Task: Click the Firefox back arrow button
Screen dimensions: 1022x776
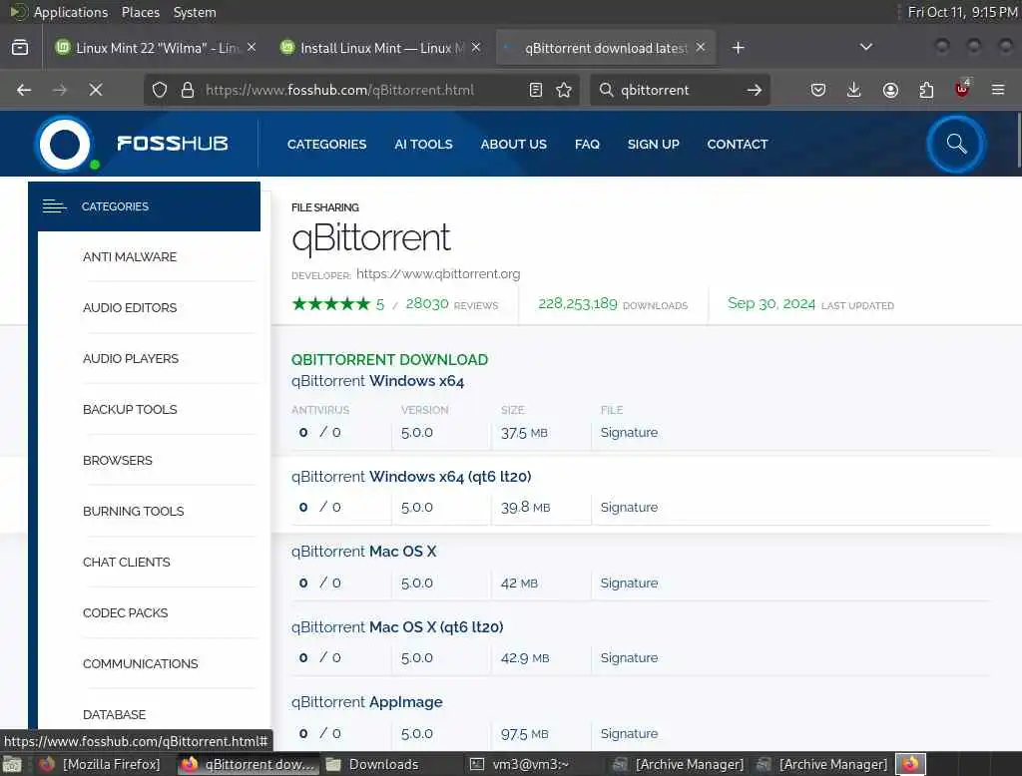Action: point(24,90)
